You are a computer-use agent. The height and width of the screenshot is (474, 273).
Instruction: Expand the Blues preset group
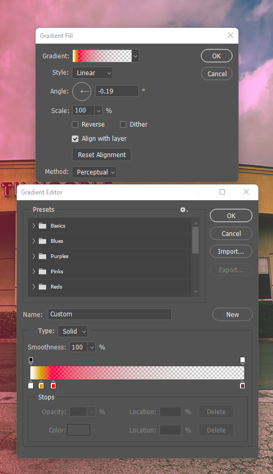coord(34,241)
